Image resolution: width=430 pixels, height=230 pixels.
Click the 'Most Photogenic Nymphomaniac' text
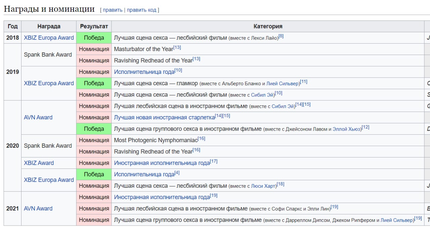coord(156,140)
